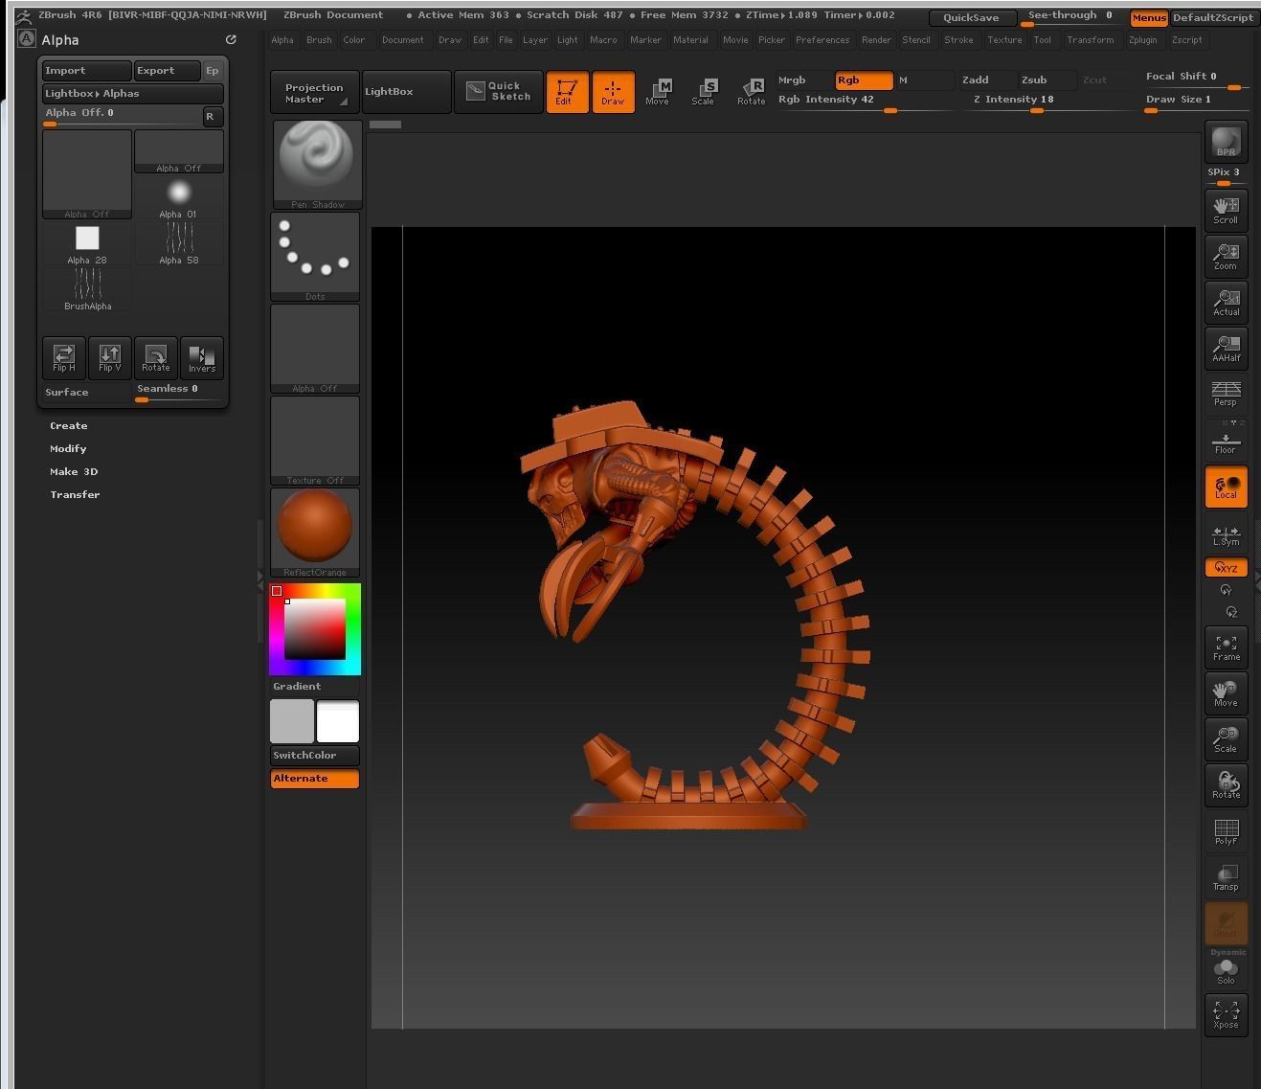Open the Brush menu

[319, 40]
